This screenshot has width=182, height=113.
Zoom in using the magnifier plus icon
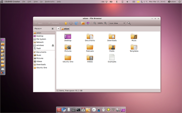tap(106, 23)
